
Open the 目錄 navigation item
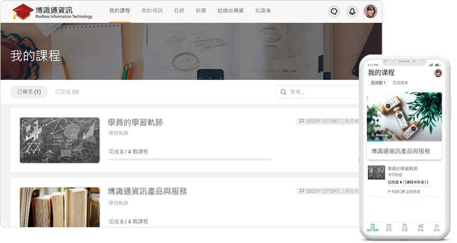[179, 11]
